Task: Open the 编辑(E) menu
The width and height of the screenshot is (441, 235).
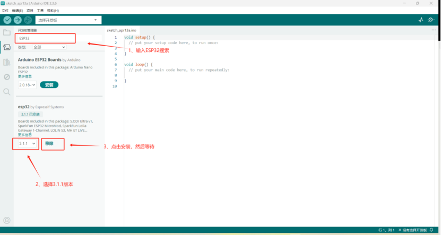Action: 18,11
